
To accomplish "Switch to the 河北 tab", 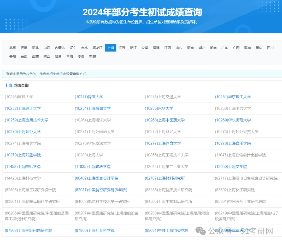I will [36, 48].
